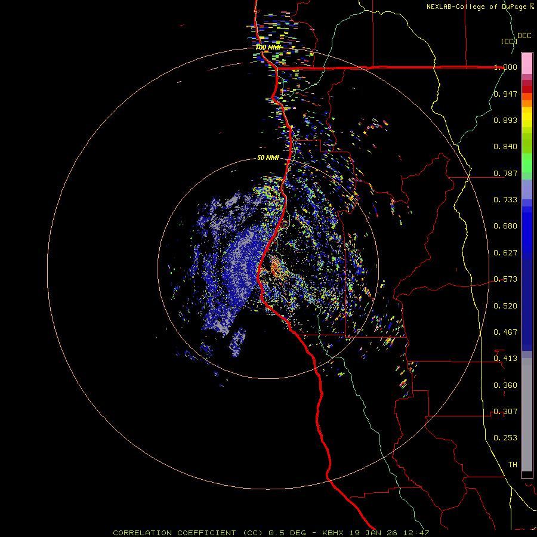Click the KBHX radar site identifier
Viewport: 537px width, 537px height.
(x=334, y=533)
